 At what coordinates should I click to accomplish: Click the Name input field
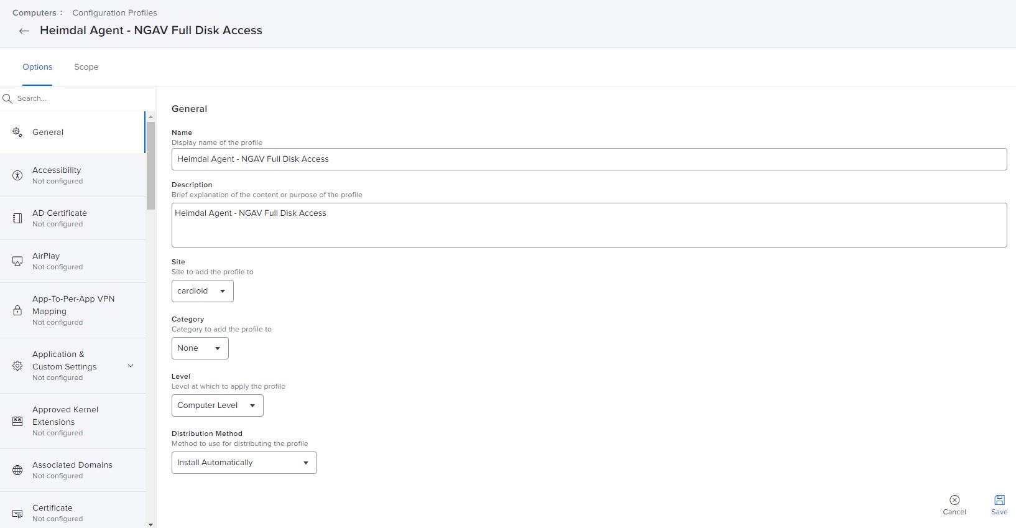coord(589,159)
